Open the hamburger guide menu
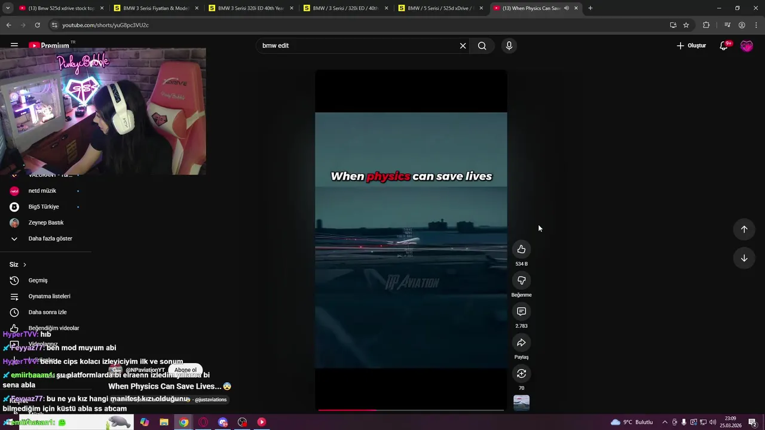The height and width of the screenshot is (430, 765). point(14,45)
